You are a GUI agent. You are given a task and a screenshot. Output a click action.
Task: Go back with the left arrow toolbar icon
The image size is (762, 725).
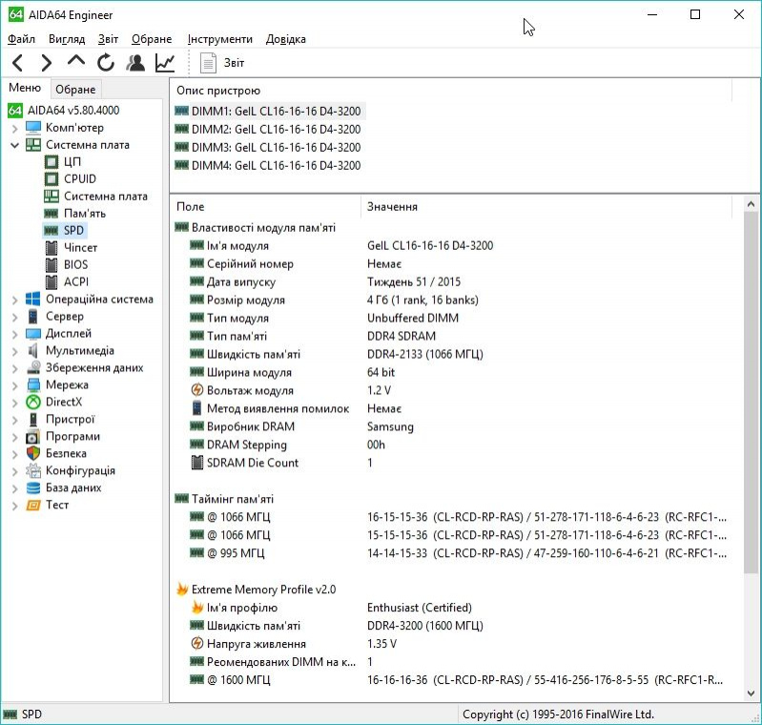pyautogui.click(x=17, y=63)
